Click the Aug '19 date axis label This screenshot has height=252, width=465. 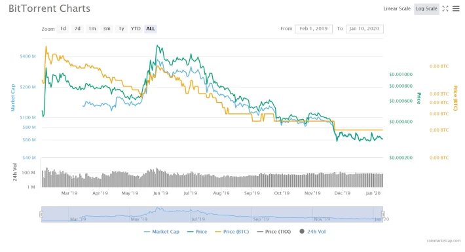click(x=221, y=193)
